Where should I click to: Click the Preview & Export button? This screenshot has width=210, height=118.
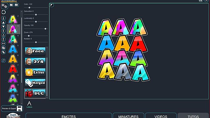click(12, 109)
